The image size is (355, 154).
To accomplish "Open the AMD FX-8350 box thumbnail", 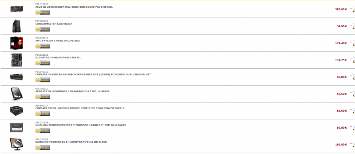I will coord(17,43).
